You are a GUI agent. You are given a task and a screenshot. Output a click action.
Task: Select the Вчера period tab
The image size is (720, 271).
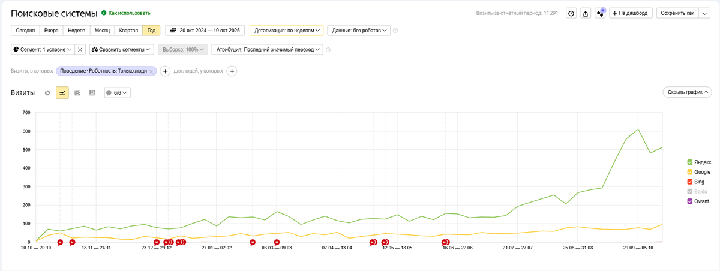pyautogui.click(x=52, y=30)
